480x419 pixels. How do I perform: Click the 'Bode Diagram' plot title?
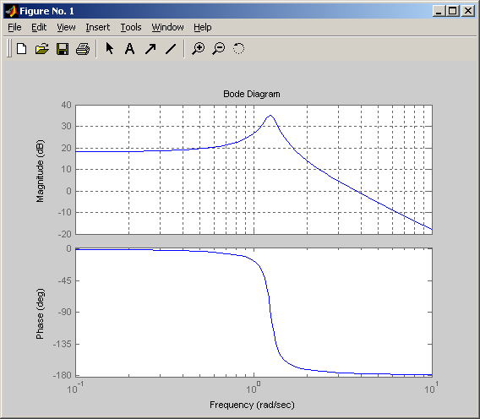click(252, 94)
